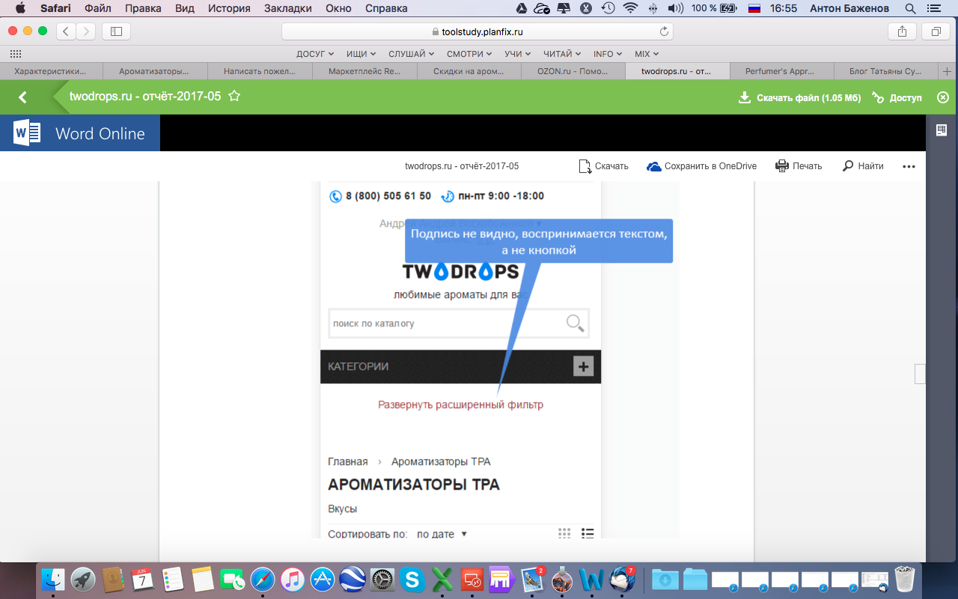Image resolution: width=958 pixels, height=599 pixels.
Task: Close the document viewer with X icon
Action: coord(943,97)
